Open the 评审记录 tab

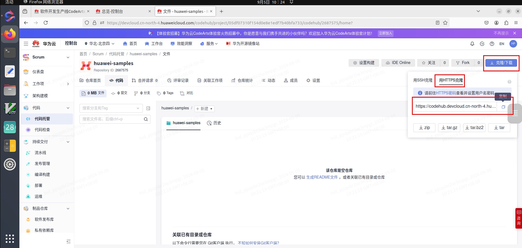[178, 80]
